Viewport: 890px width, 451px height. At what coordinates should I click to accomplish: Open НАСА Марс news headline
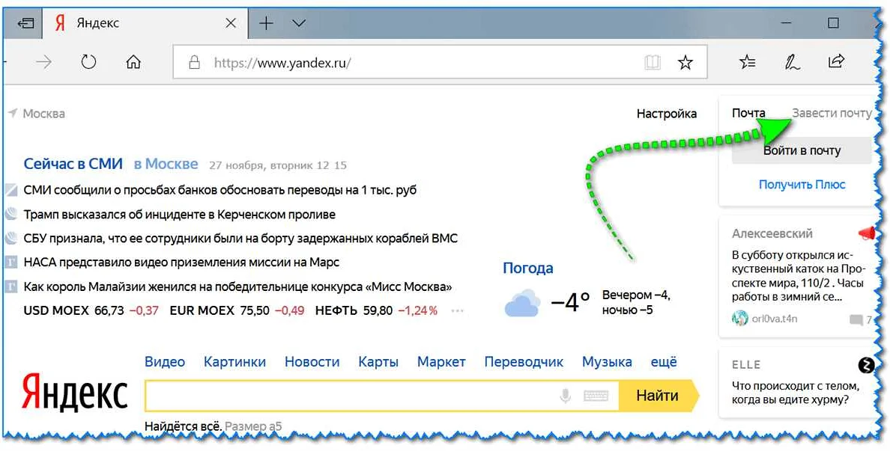(181, 263)
